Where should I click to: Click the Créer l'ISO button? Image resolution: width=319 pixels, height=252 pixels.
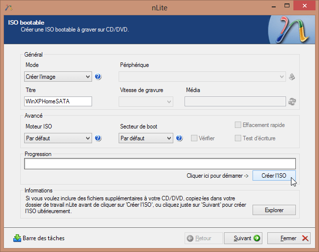[274, 176]
